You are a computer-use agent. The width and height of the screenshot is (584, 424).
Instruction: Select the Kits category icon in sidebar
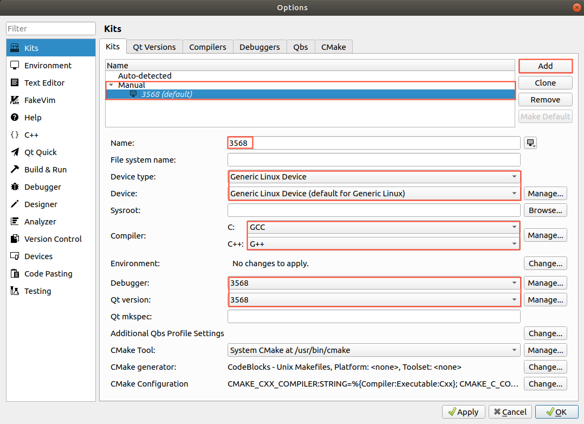click(x=15, y=48)
